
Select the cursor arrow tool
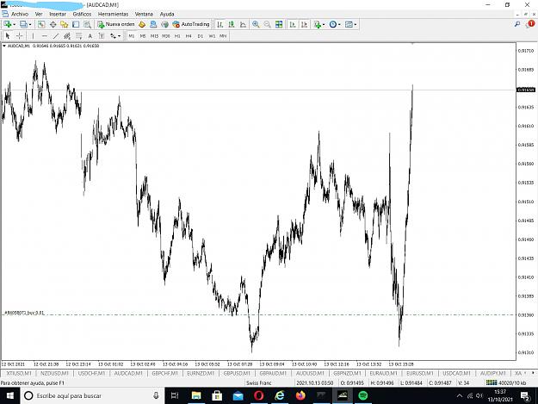[x=8, y=35]
